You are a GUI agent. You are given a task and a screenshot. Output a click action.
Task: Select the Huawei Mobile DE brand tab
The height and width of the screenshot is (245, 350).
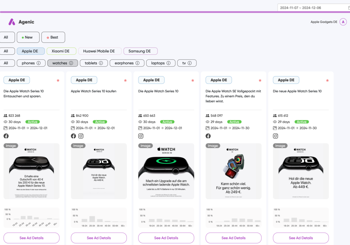click(99, 51)
